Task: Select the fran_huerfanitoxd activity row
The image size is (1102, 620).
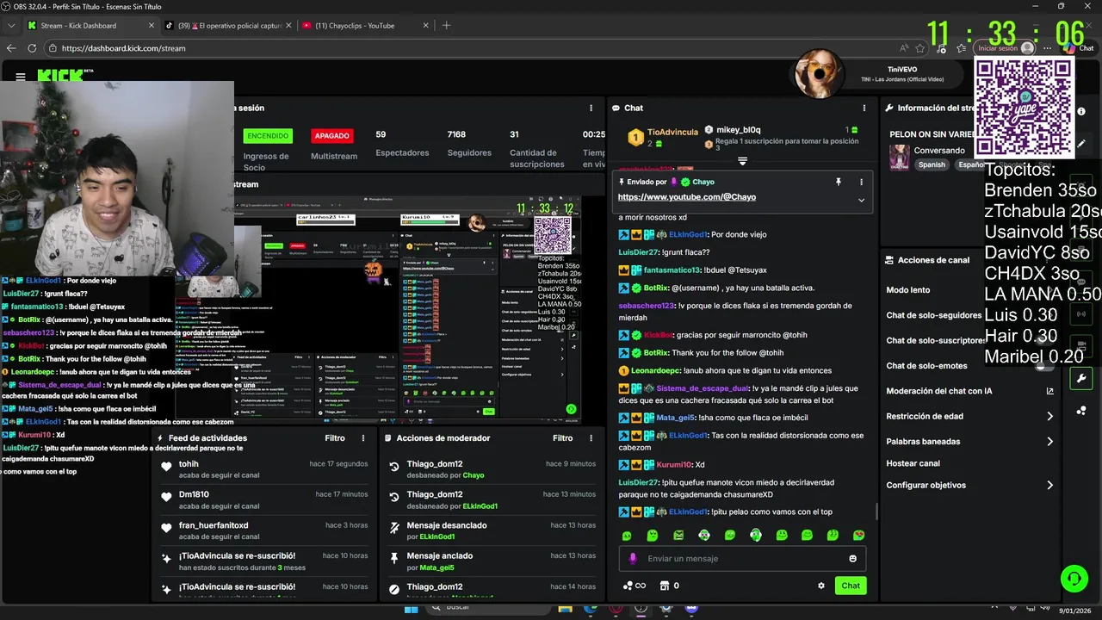Action: tap(264, 530)
